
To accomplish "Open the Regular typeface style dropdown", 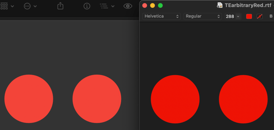I will coord(203,16).
